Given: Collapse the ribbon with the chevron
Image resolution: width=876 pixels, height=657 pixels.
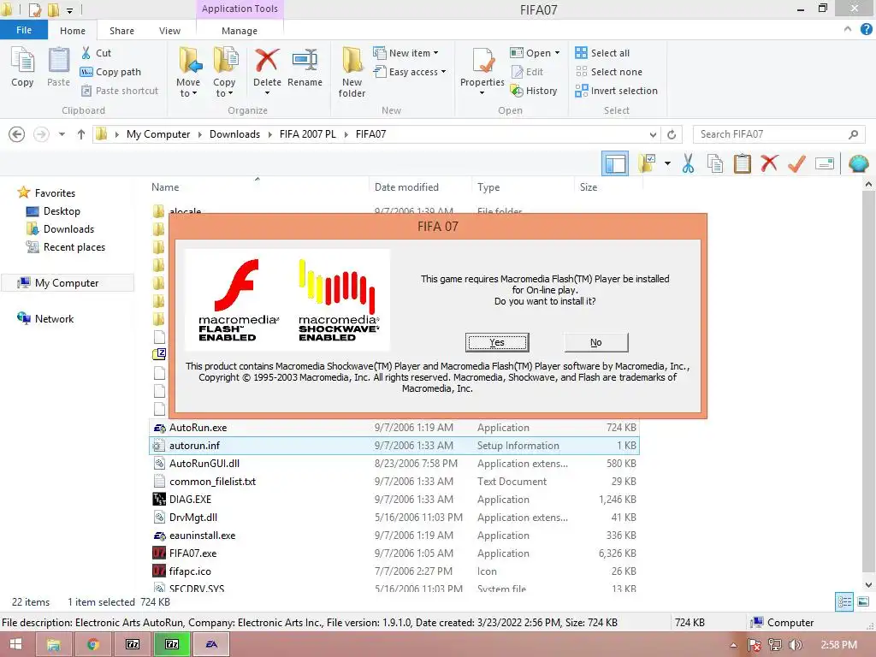Looking at the screenshot, I should (848, 29).
